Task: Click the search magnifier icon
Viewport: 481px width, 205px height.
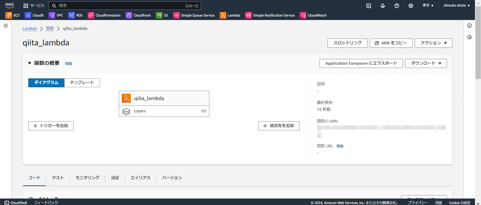Action: point(54,6)
